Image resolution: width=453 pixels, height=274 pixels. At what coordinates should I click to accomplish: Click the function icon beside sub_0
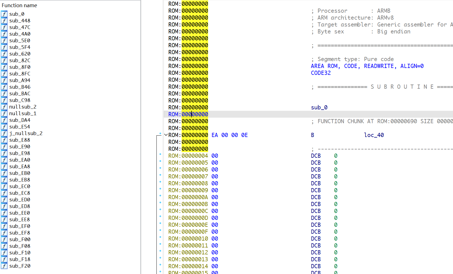[x=4, y=14]
